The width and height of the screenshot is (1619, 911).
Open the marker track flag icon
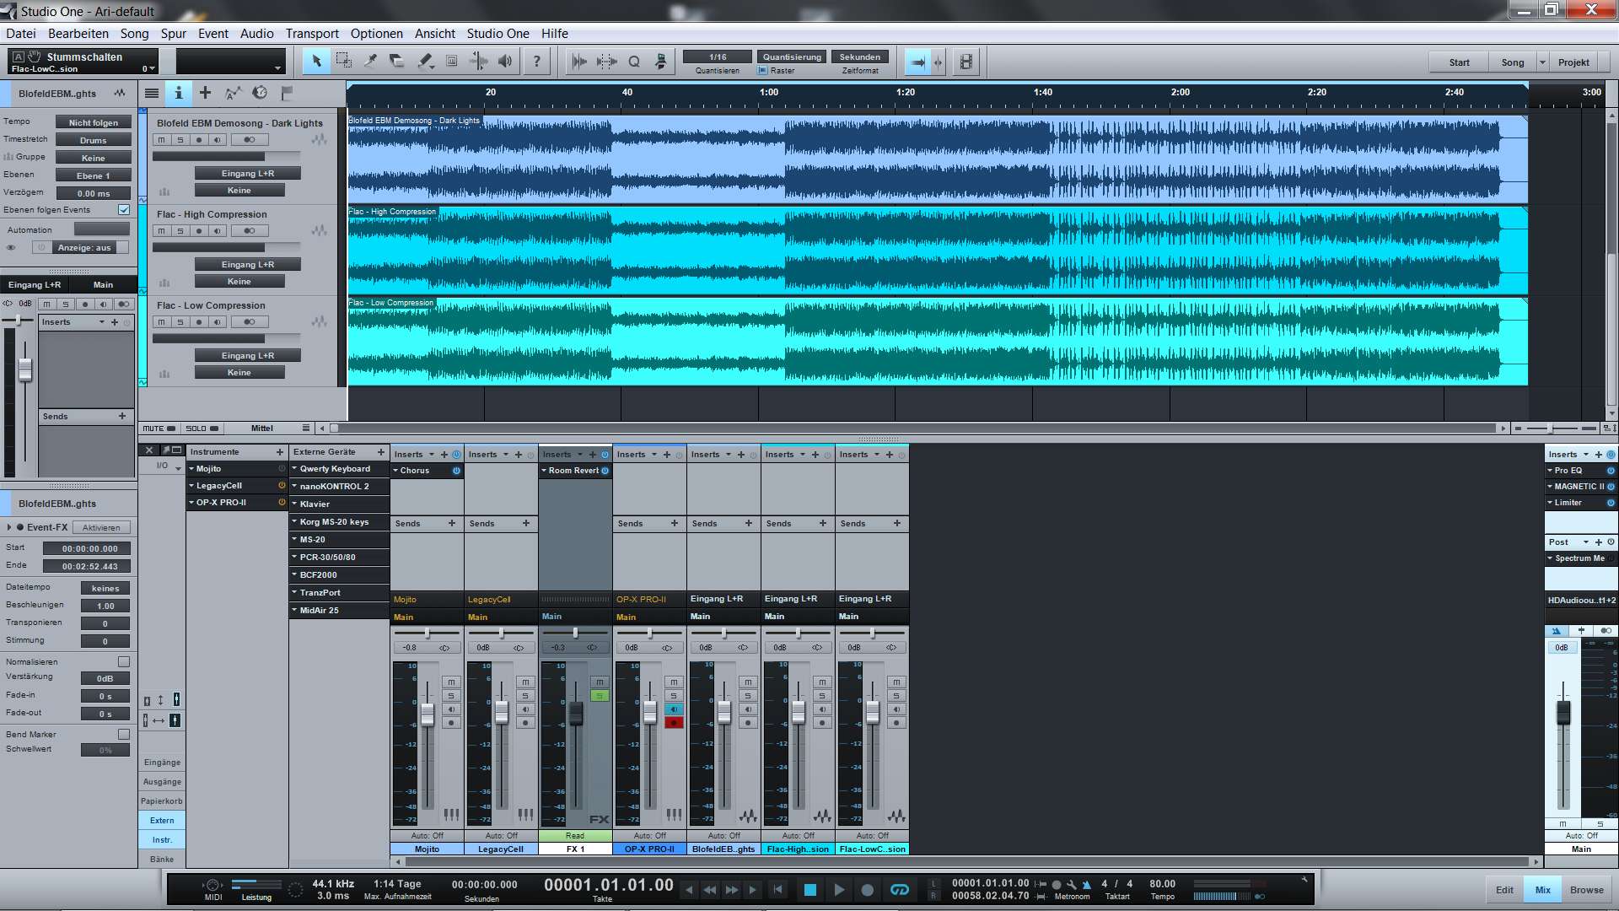tap(287, 94)
